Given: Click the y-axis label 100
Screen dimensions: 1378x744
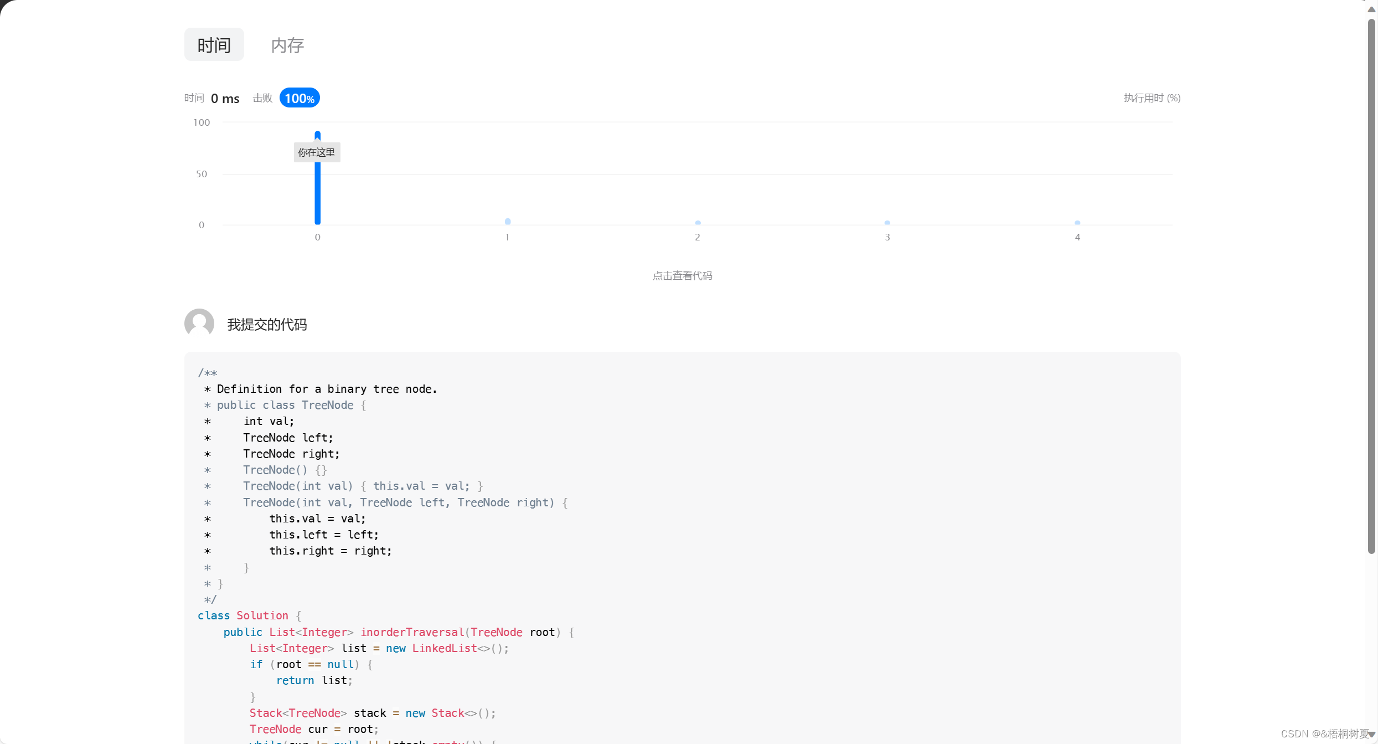Looking at the screenshot, I should 202,122.
